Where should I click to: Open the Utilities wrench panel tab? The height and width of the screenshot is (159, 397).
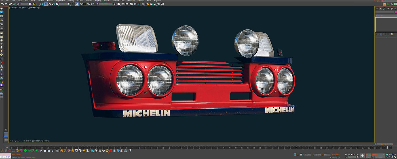[395, 9]
